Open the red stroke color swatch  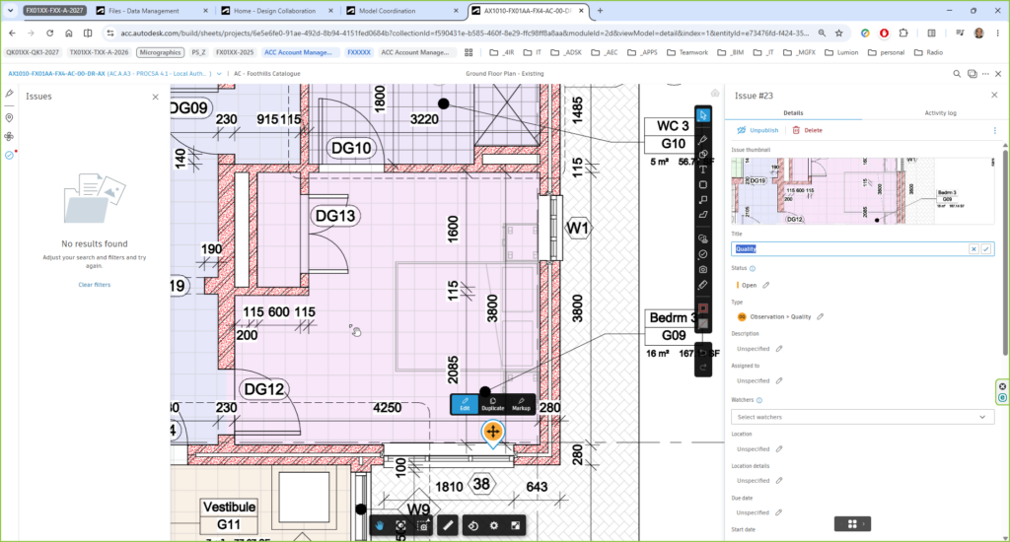[702, 308]
